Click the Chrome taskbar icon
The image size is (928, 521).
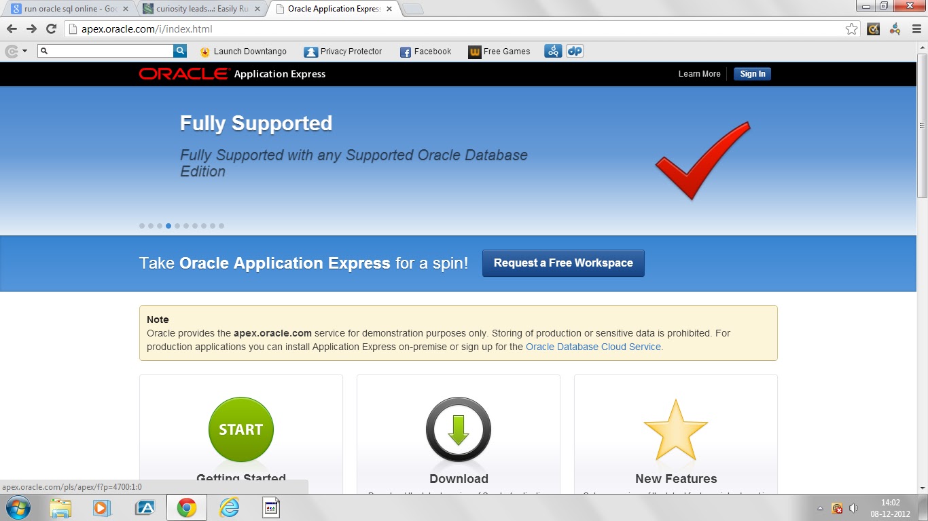[187, 507]
